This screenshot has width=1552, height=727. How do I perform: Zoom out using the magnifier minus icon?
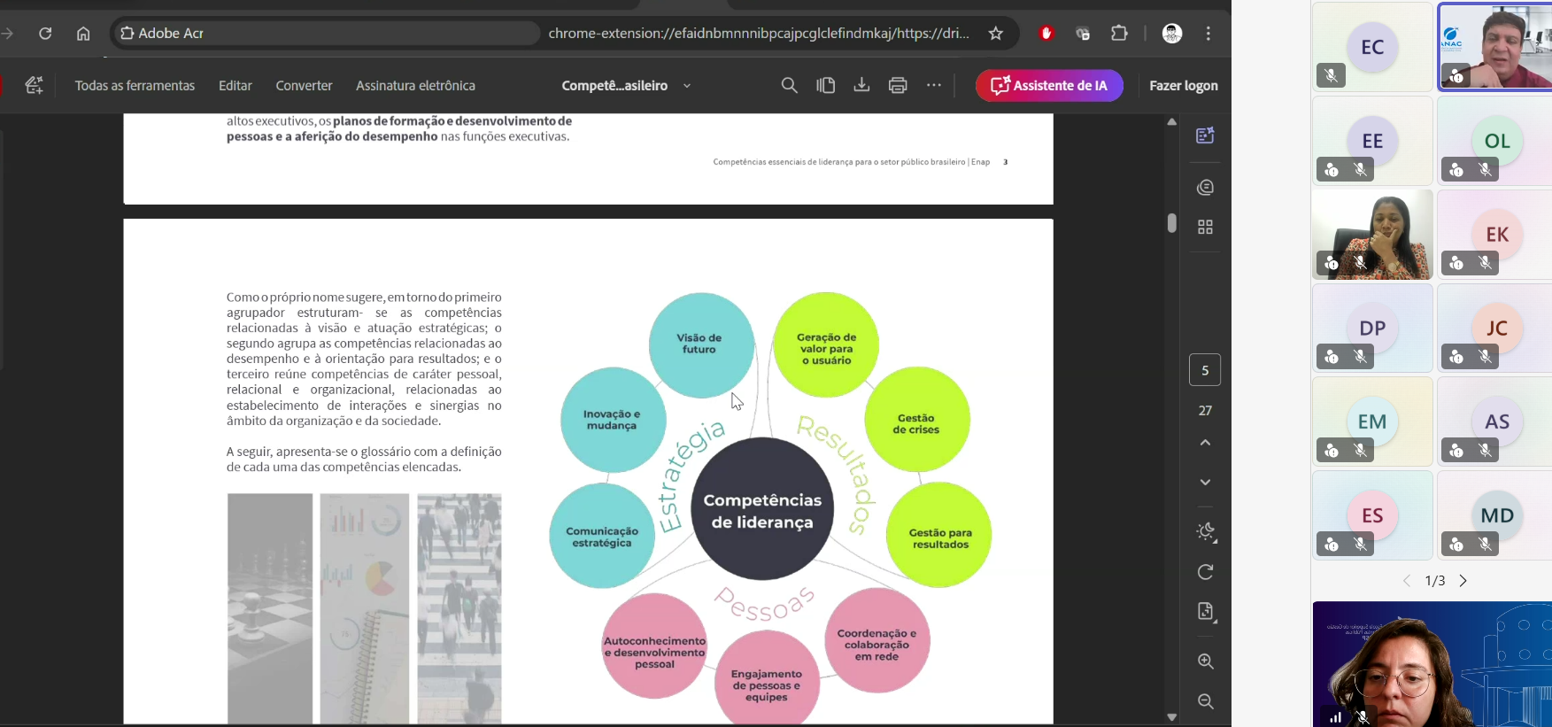[x=1205, y=701]
